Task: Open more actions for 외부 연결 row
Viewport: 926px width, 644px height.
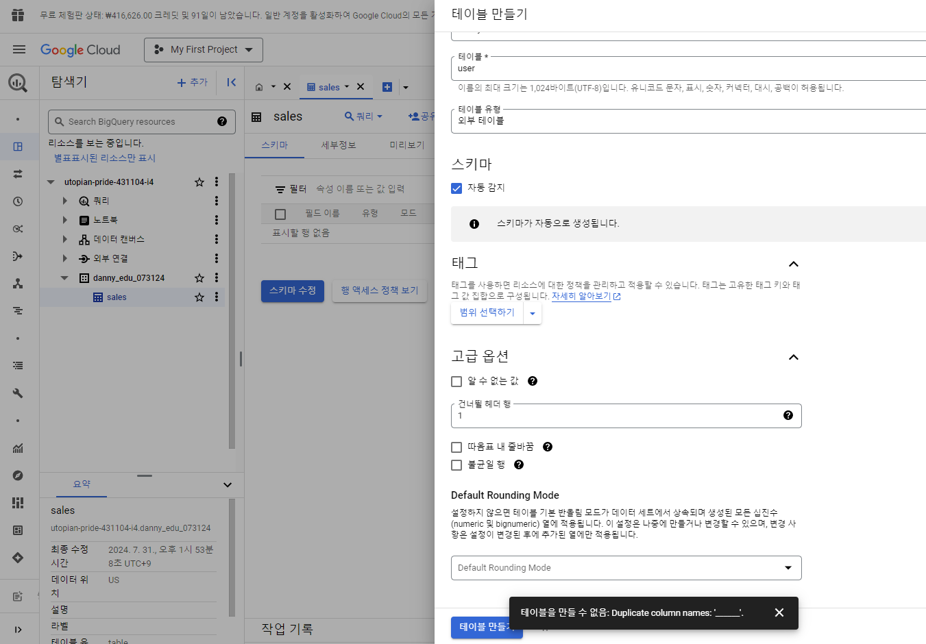Action: (217, 258)
